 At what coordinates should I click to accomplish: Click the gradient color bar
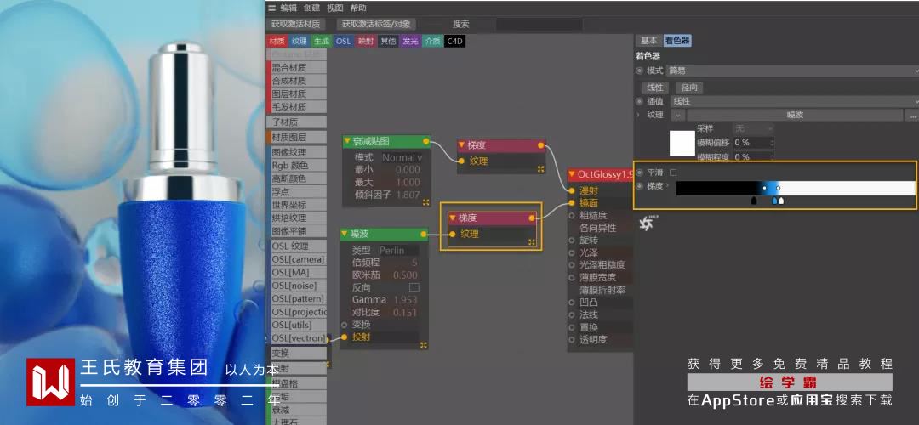tap(796, 188)
